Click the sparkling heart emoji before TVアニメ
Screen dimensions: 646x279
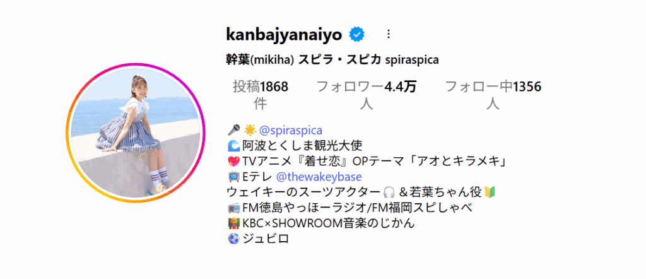click(x=233, y=162)
